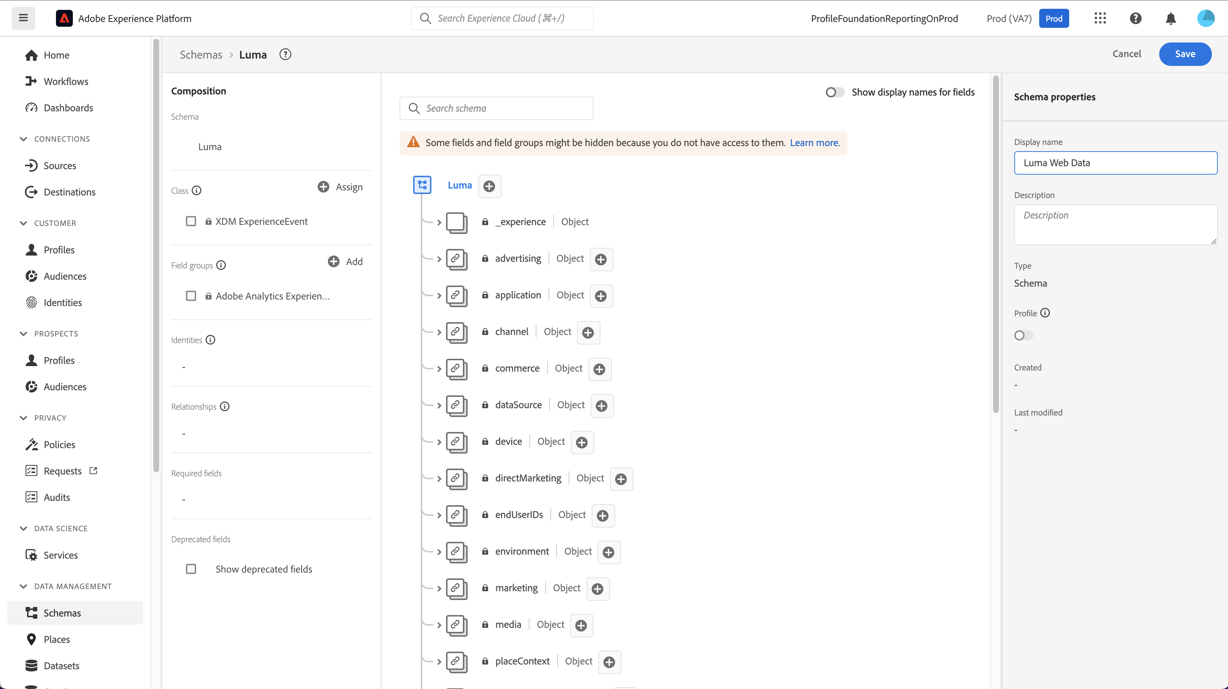The image size is (1228, 689).
Task: Open the hamburger navigation menu
Action: (x=23, y=18)
